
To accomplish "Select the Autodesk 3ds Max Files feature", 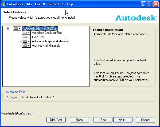I will point(47,33).
